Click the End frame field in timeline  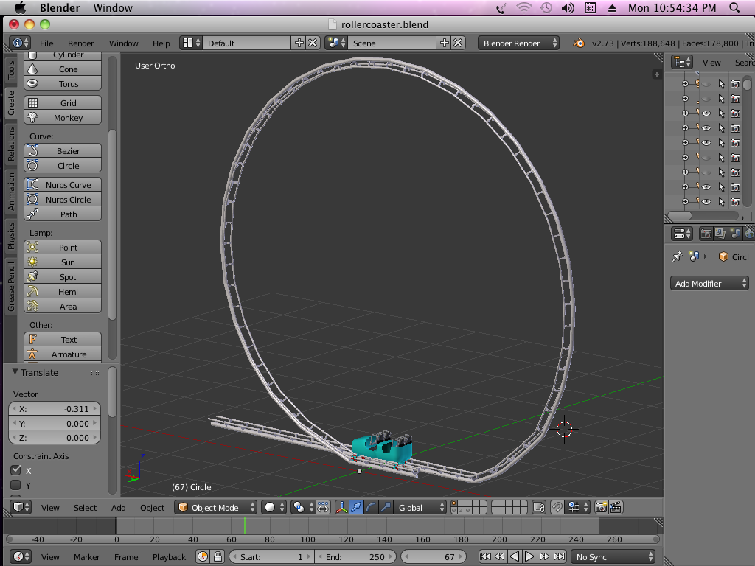tap(356, 557)
